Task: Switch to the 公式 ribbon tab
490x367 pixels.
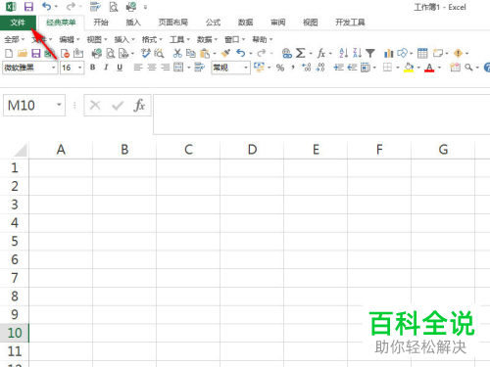Action: pyautogui.click(x=213, y=23)
